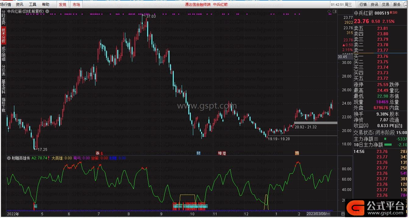Switch to the 市场 tab
Image resolution: width=409 pixels, height=218 pixels.
(76, 5)
